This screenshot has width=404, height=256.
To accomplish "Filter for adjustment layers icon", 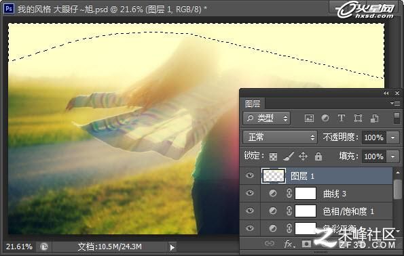I will [325, 119].
